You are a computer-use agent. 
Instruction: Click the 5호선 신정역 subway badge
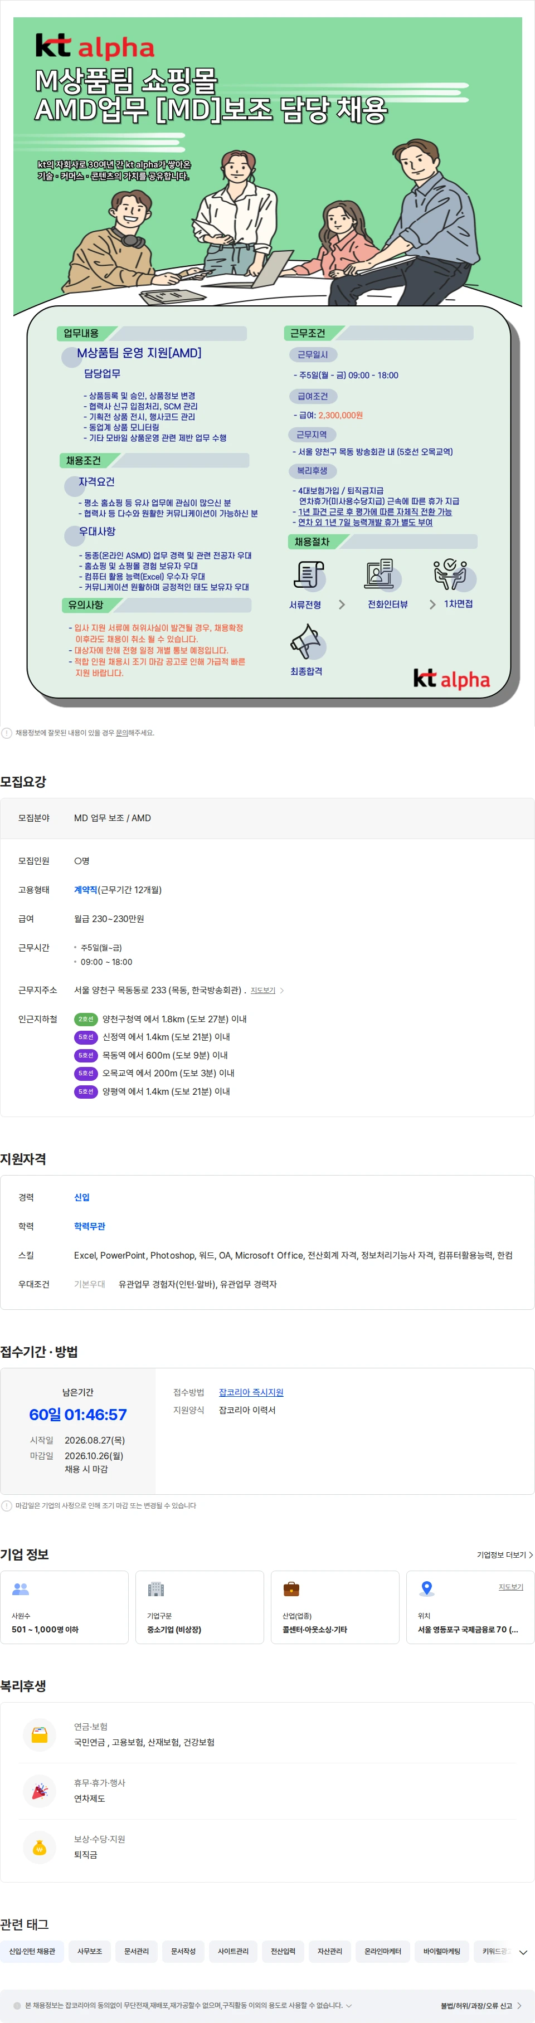pos(86,1037)
